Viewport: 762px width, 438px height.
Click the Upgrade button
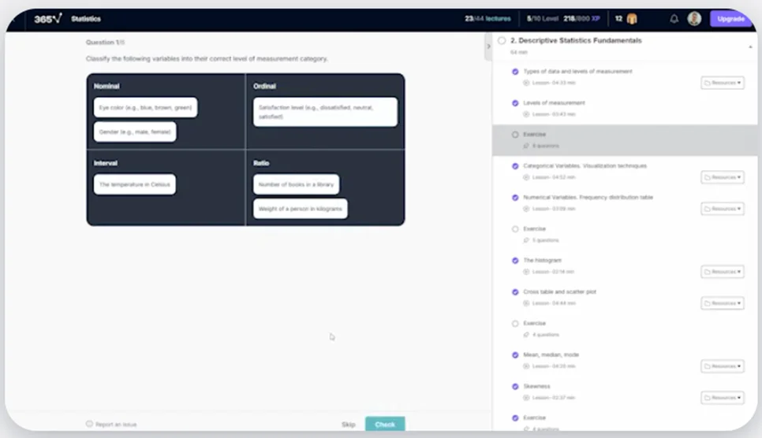click(730, 19)
